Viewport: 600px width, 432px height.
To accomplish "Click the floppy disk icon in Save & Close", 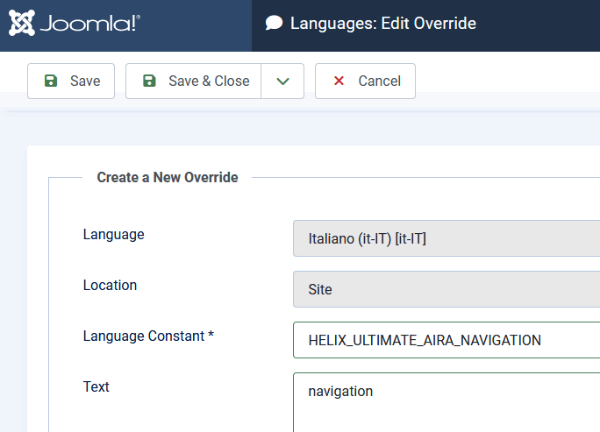I will pos(149,81).
